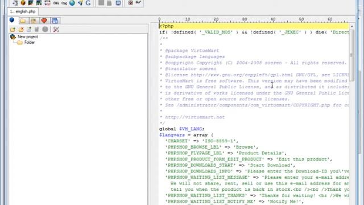Click the PHPSHOP_BROWSE_LBL line

(x=212, y=147)
